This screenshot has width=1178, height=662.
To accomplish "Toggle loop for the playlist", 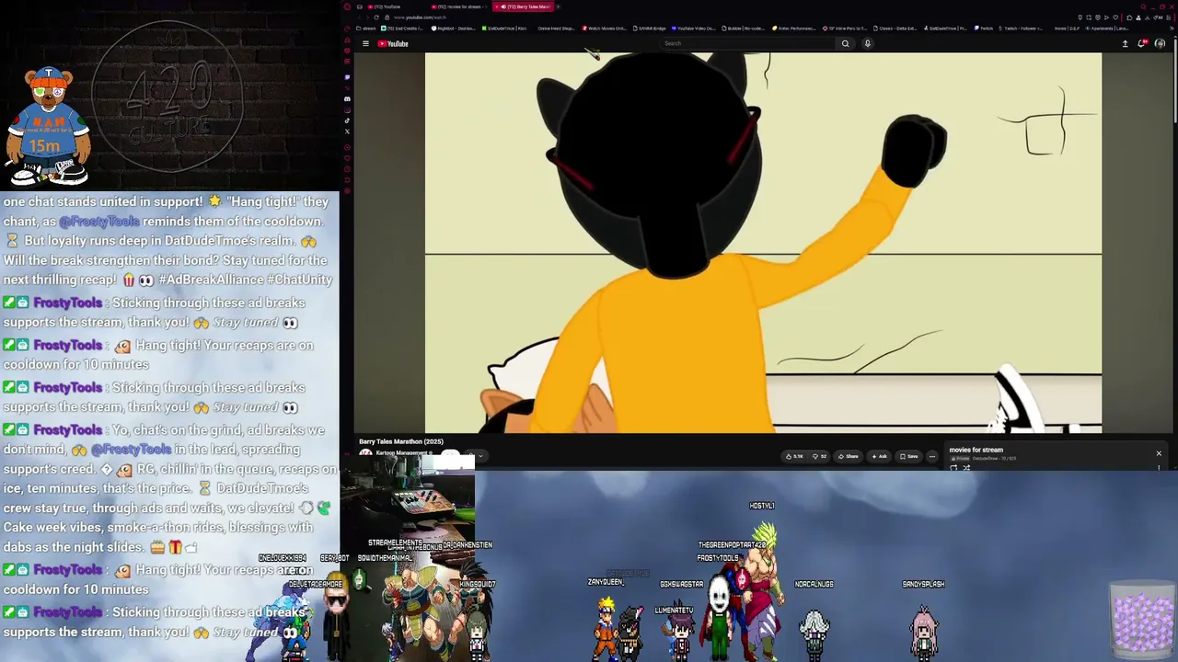I will pyautogui.click(x=953, y=468).
